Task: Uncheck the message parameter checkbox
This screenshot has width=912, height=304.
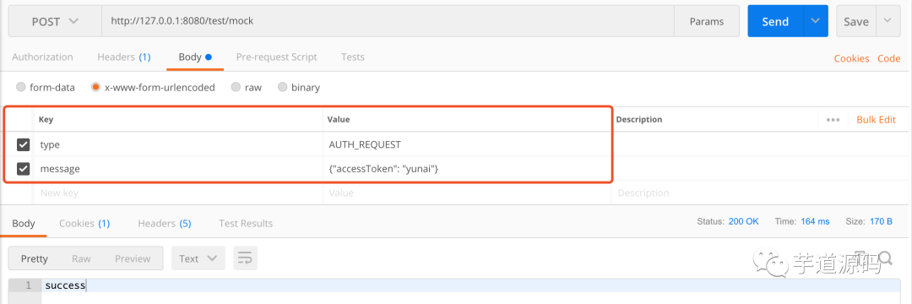Action: tap(24, 169)
